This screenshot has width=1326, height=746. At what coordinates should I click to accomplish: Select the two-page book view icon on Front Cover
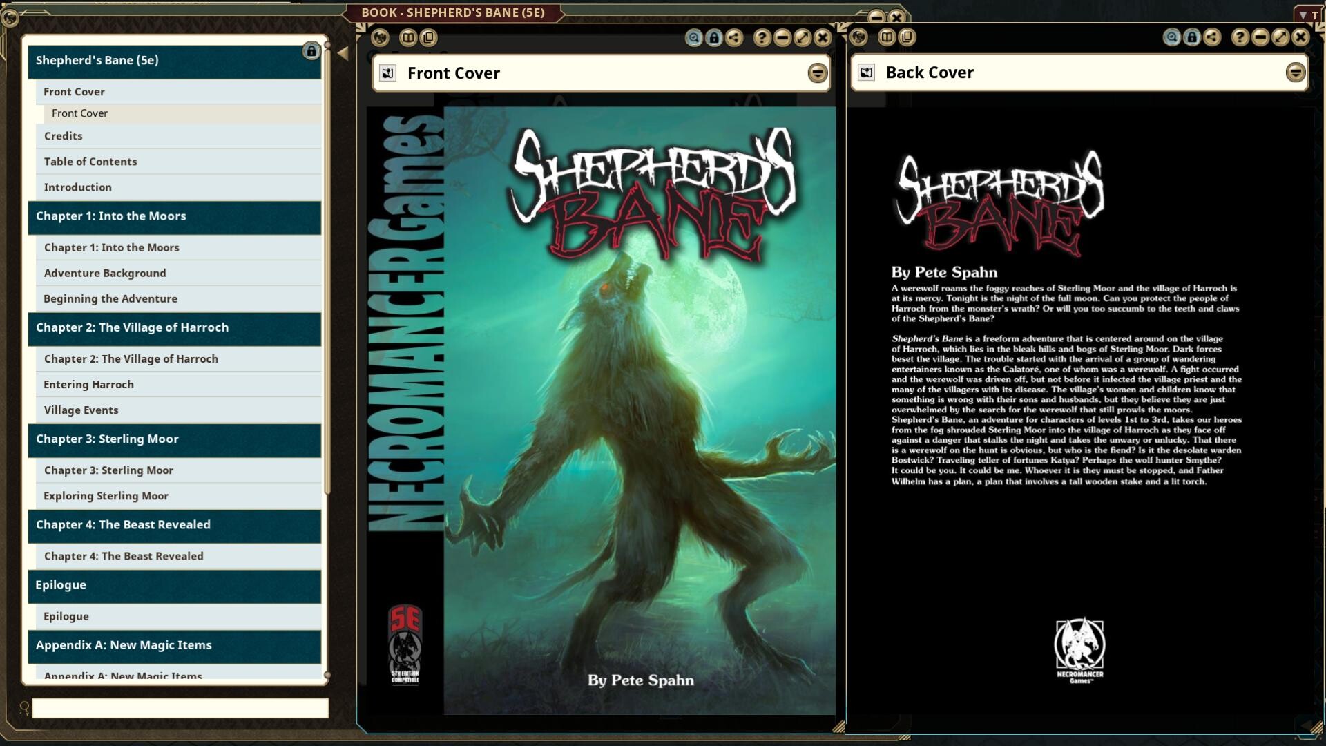[407, 38]
